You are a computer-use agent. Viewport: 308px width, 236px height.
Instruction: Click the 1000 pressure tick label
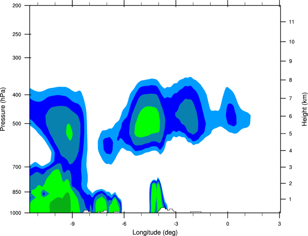15,213
